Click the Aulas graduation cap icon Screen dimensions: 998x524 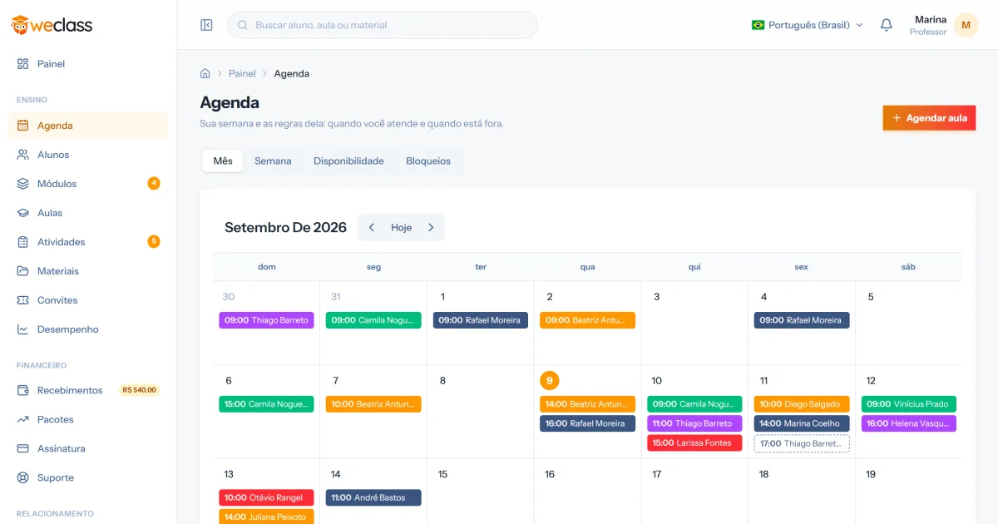coord(22,213)
